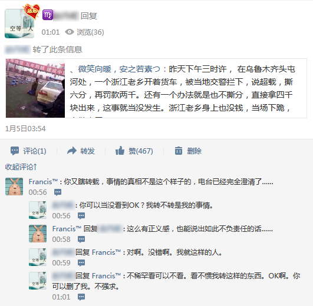
Task: Open comments via 评论(1) speech bubble icon
Action: pos(15,151)
